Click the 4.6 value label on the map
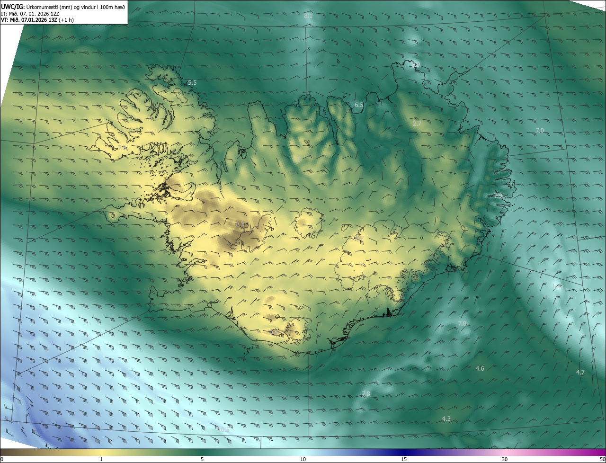Image resolution: width=606 pixels, height=463 pixels. coord(480,368)
